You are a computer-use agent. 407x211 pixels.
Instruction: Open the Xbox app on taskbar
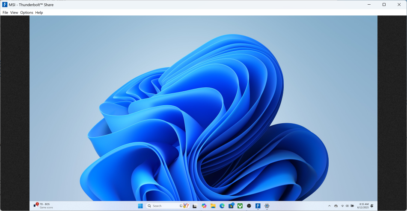(x=240, y=206)
